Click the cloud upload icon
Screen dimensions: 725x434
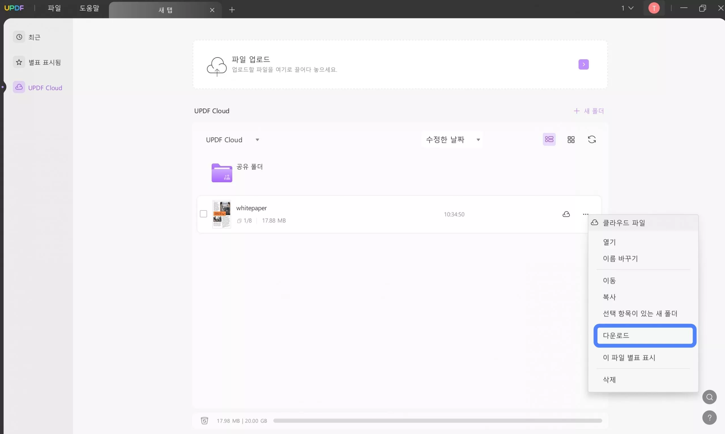[217, 66]
